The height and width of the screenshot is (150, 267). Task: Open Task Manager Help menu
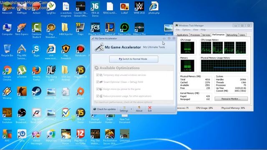[x=203, y=30]
